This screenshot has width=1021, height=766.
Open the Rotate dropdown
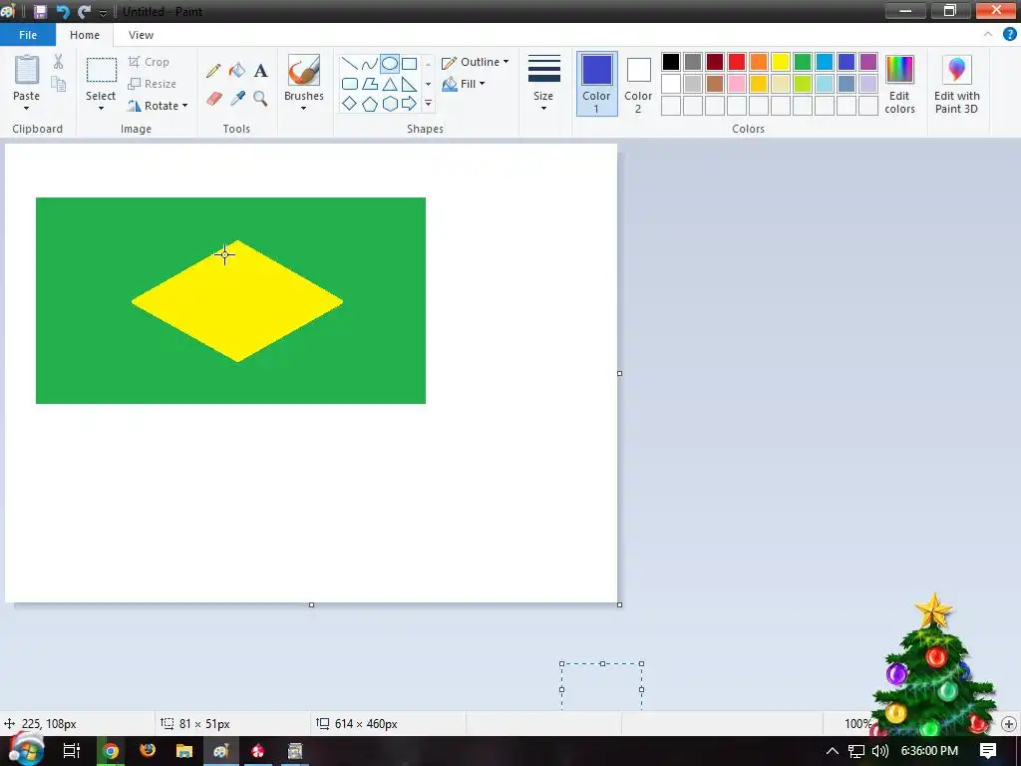pyautogui.click(x=158, y=106)
